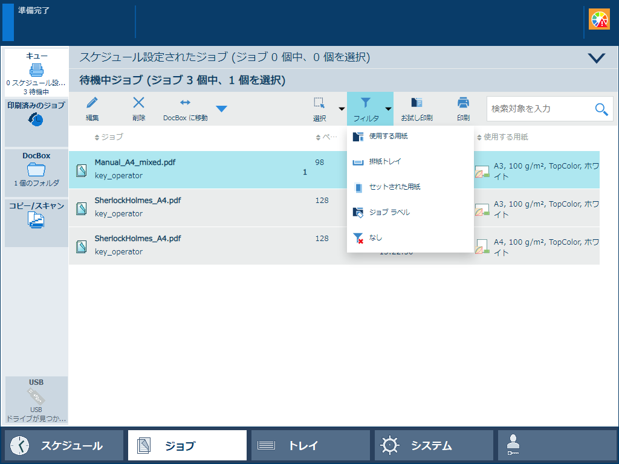Select セットされた用紙 filter menu item
This screenshot has height=464, width=619.
pos(410,187)
